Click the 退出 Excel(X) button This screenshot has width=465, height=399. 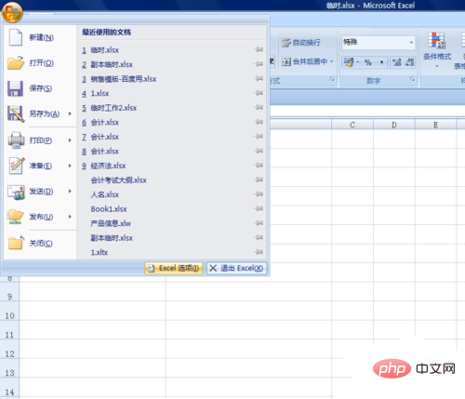tap(236, 268)
